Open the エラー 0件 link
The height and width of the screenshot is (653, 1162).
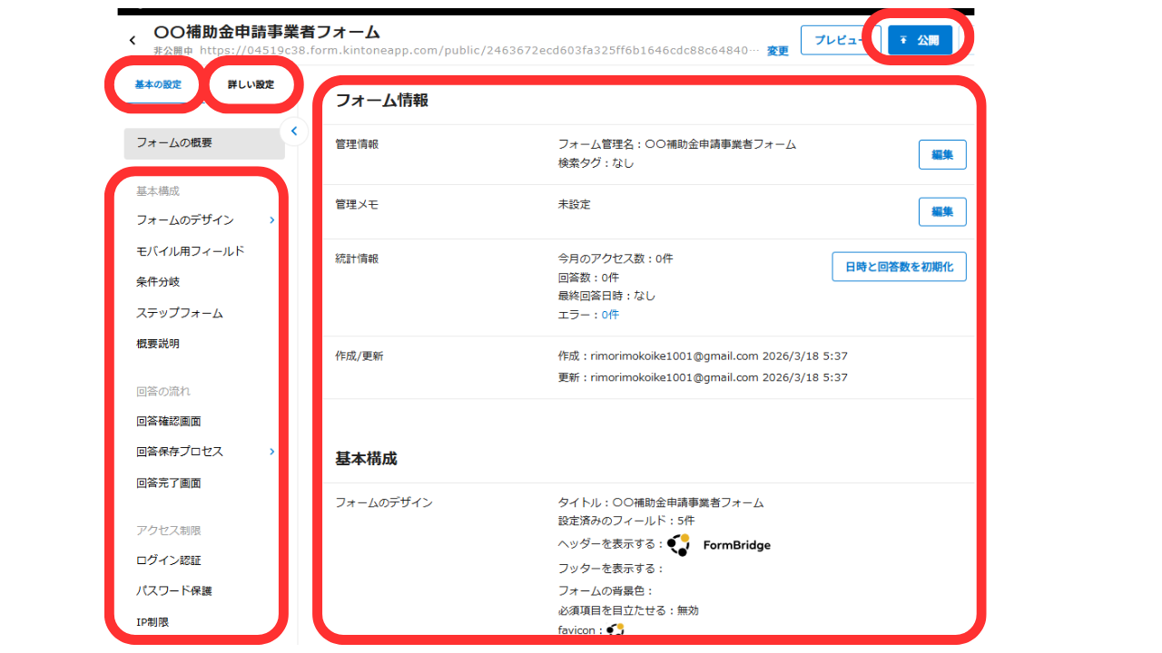pos(610,314)
